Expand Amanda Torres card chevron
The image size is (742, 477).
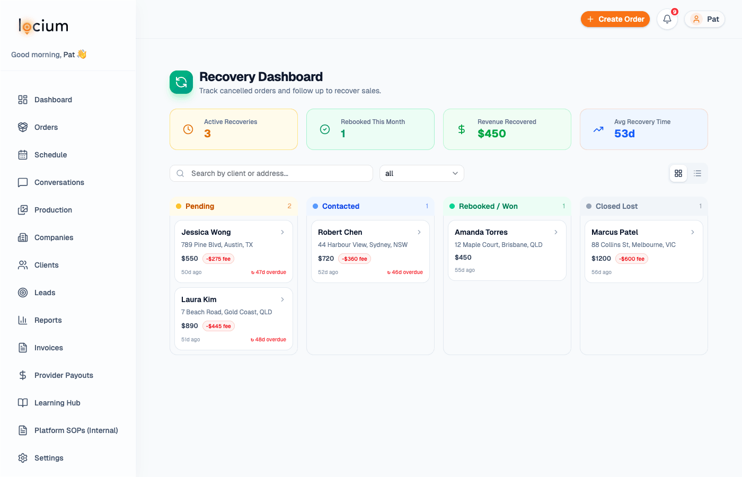(556, 232)
